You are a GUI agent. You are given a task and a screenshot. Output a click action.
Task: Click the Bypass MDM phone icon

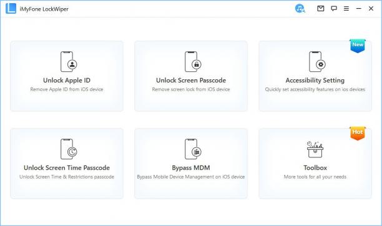coord(193,149)
